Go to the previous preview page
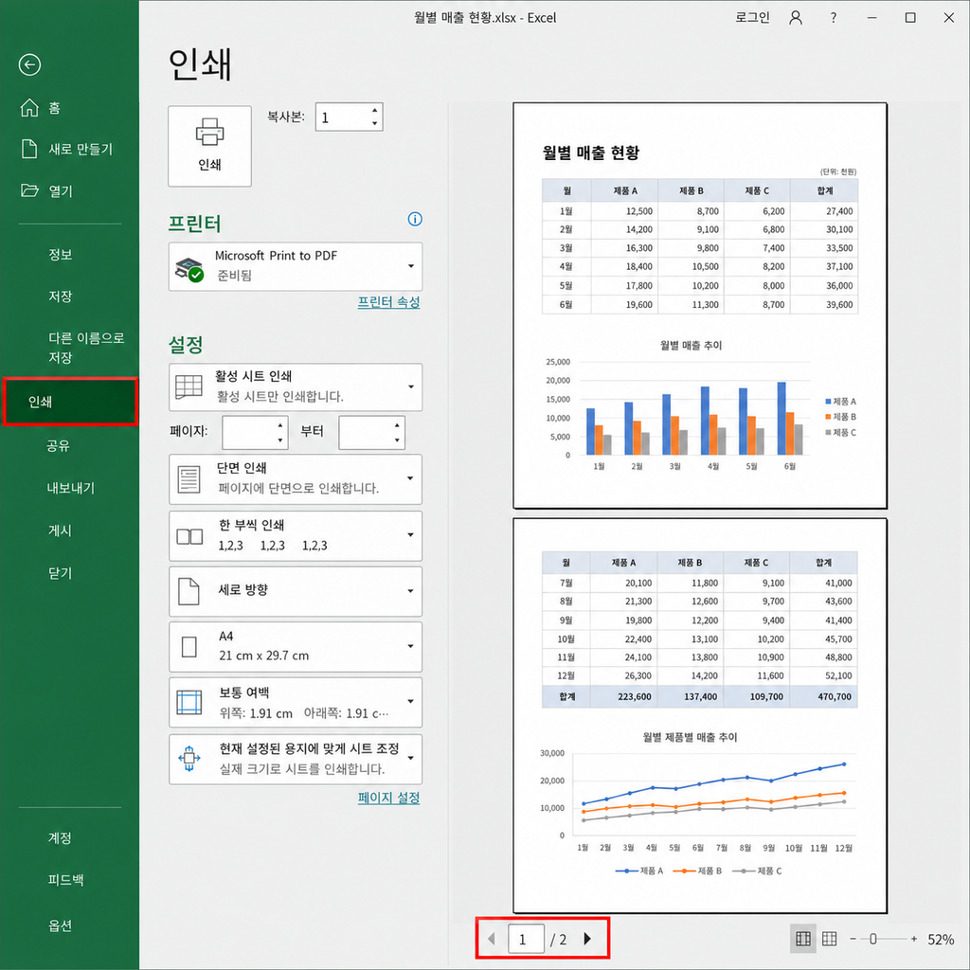The height and width of the screenshot is (970, 970). point(492,939)
